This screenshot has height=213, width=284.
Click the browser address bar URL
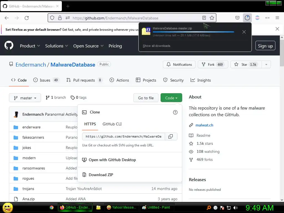coord(115,18)
